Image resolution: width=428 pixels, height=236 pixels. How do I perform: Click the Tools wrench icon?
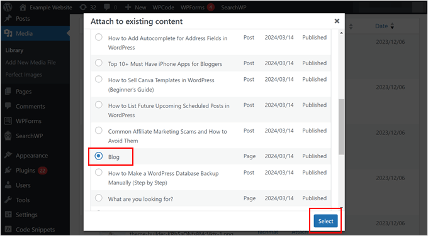coord(8,200)
